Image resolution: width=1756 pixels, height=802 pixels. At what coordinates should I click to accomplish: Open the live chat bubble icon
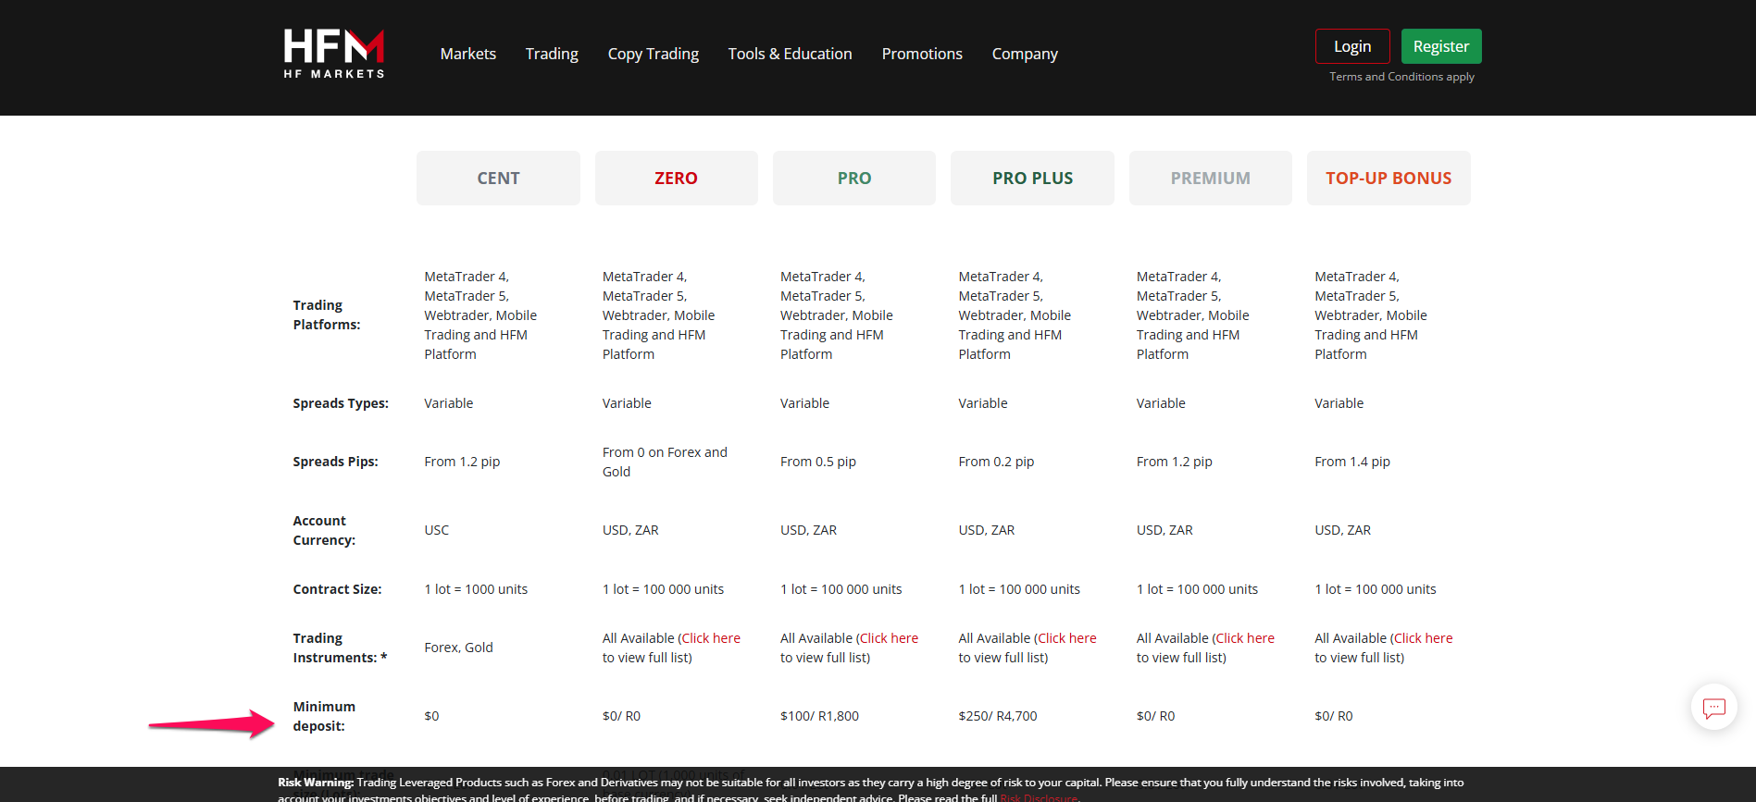(1713, 708)
